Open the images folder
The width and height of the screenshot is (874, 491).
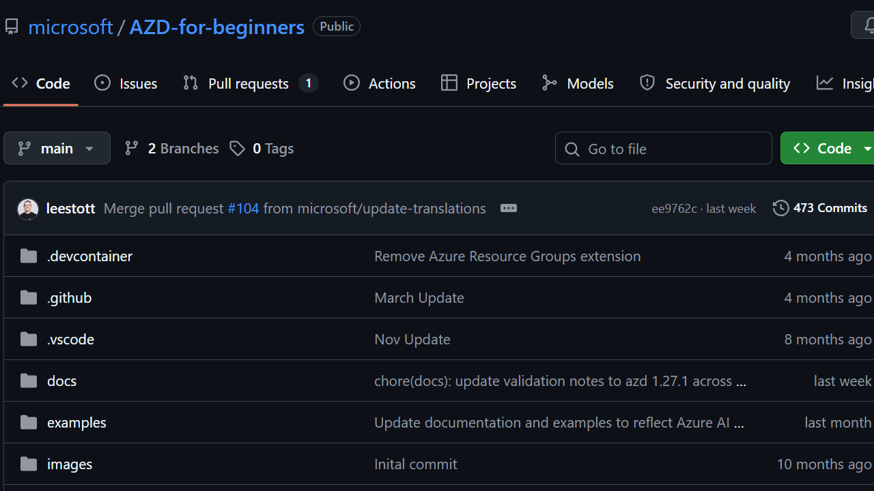click(70, 464)
